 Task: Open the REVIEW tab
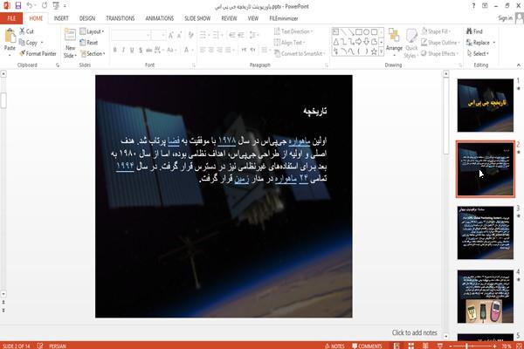point(229,18)
